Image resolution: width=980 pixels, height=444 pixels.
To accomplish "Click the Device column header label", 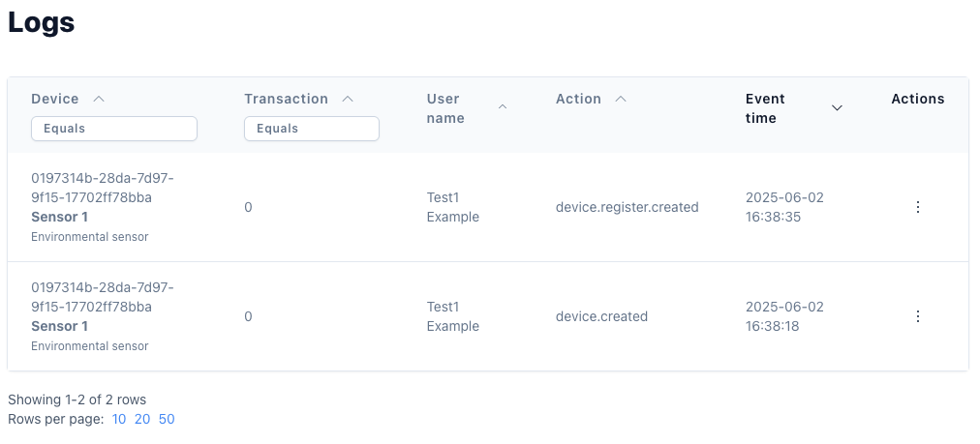I will tap(55, 99).
